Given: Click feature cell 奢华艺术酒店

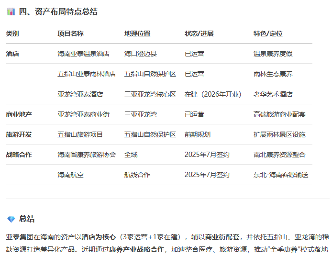Looking at the screenshot, I should click(x=273, y=94).
